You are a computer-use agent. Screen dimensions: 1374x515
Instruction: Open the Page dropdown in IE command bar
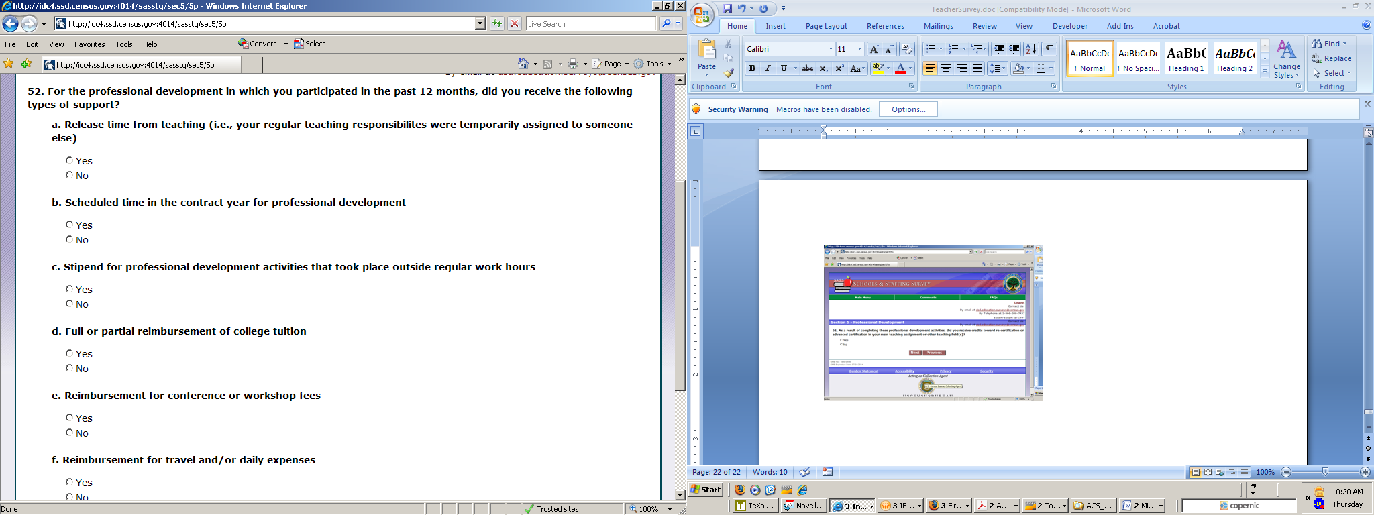[611, 64]
